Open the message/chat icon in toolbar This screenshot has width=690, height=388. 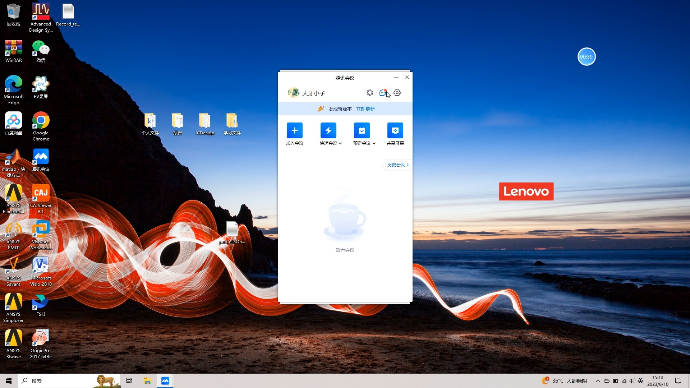pyautogui.click(x=383, y=92)
